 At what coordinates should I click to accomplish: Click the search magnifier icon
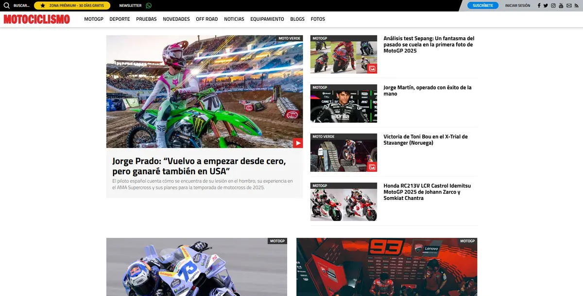(7, 5)
